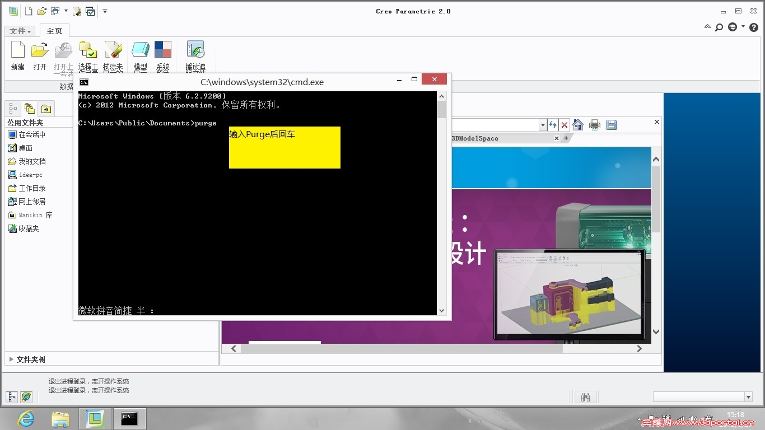Close the 3DModelSpace browser tab
The width and height of the screenshot is (765, 430).
tap(557, 138)
